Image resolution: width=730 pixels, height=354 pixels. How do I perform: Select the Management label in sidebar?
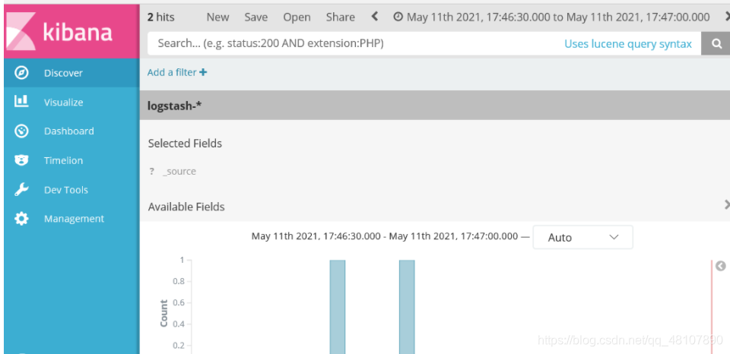[74, 219]
